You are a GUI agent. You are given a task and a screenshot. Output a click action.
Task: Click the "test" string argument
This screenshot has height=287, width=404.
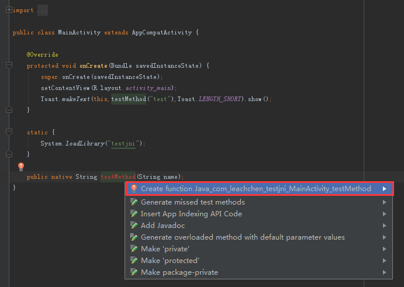[160, 99]
